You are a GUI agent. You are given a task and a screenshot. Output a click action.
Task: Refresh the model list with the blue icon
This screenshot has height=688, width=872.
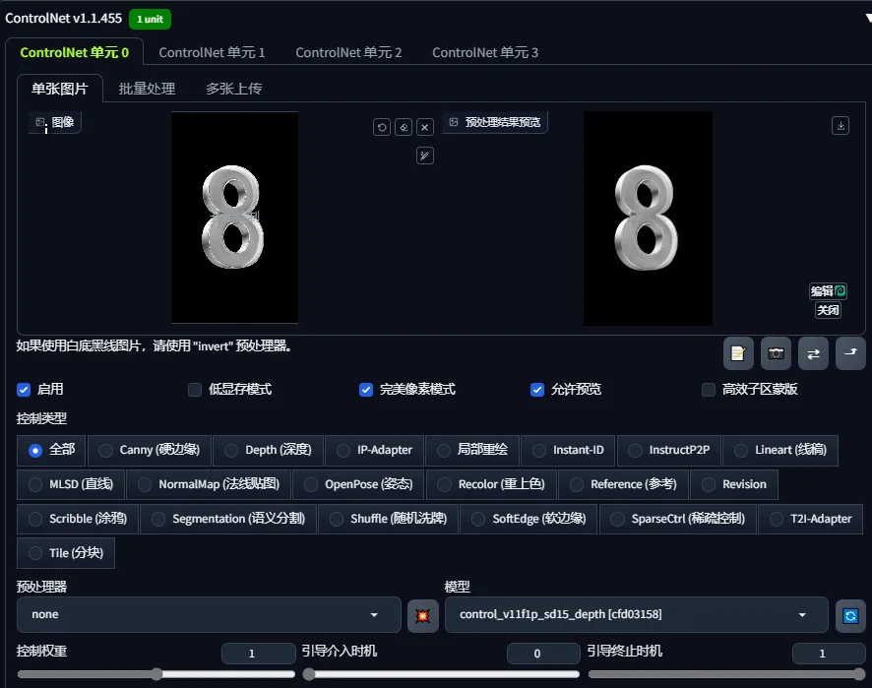[850, 616]
